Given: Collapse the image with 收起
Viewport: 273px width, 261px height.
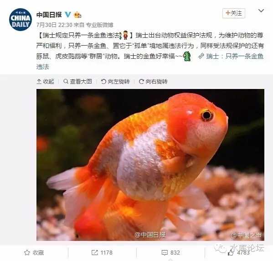Looking at the screenshot, I should click(45, 81).
